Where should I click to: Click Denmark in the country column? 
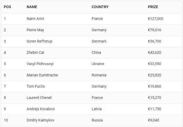pyautogui.click(x=99, y=41)
